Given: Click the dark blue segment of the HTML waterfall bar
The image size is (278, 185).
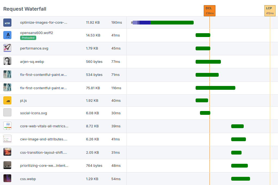Looking at the screenshot, I should pyautogui.click(x=145, y=23).
